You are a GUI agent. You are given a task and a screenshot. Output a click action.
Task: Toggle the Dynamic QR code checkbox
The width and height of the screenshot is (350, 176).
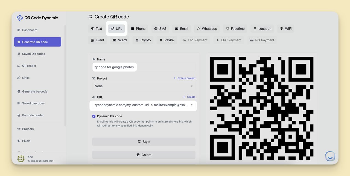coord(94,116)
